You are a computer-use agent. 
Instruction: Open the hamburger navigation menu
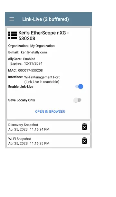12,19
